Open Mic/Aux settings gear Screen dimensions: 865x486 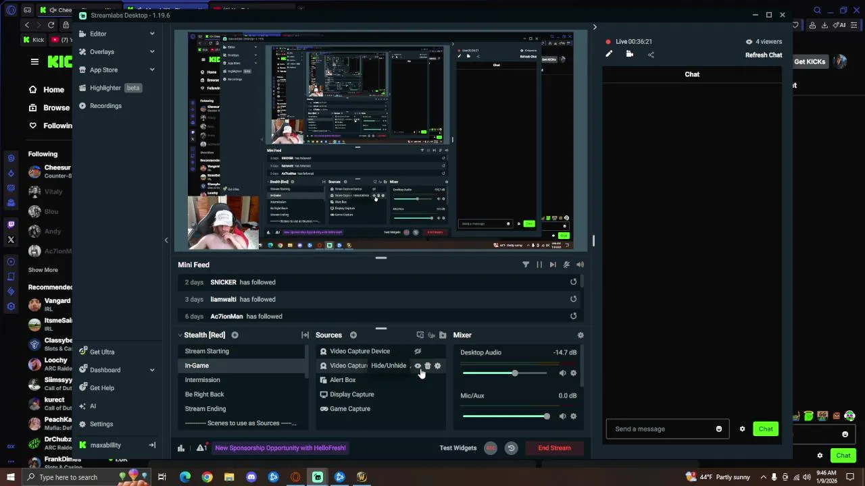click(573, 416)
